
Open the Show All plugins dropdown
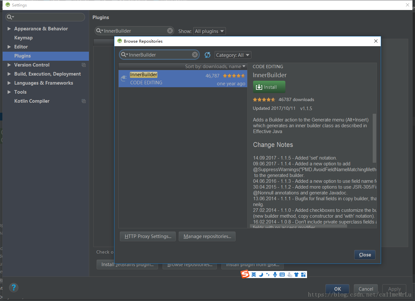[x=209, y=31]
